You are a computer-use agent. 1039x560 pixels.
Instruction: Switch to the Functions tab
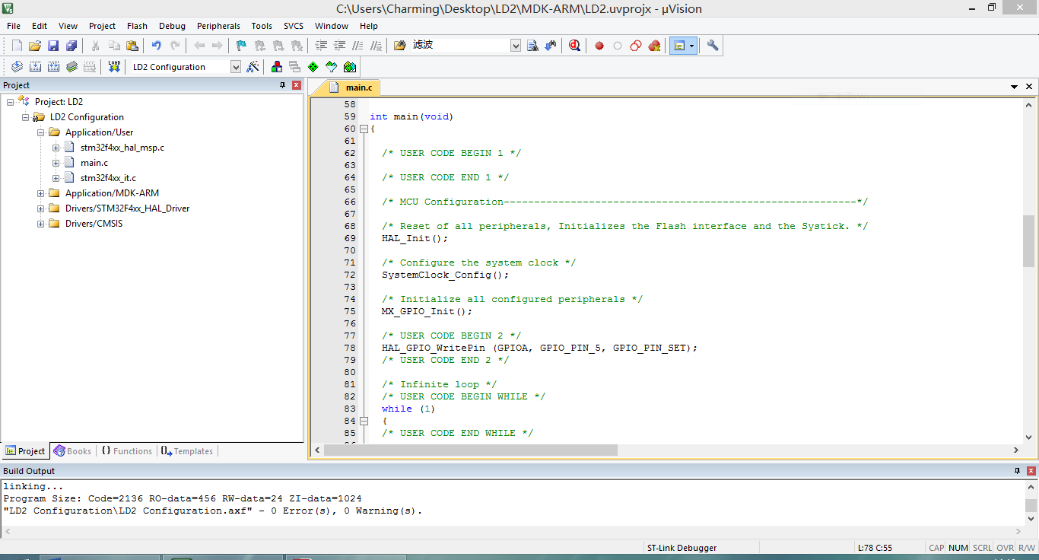pyautogui.click(x=126, y=450)
